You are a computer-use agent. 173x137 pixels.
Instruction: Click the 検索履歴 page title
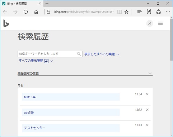pos(33,36)
